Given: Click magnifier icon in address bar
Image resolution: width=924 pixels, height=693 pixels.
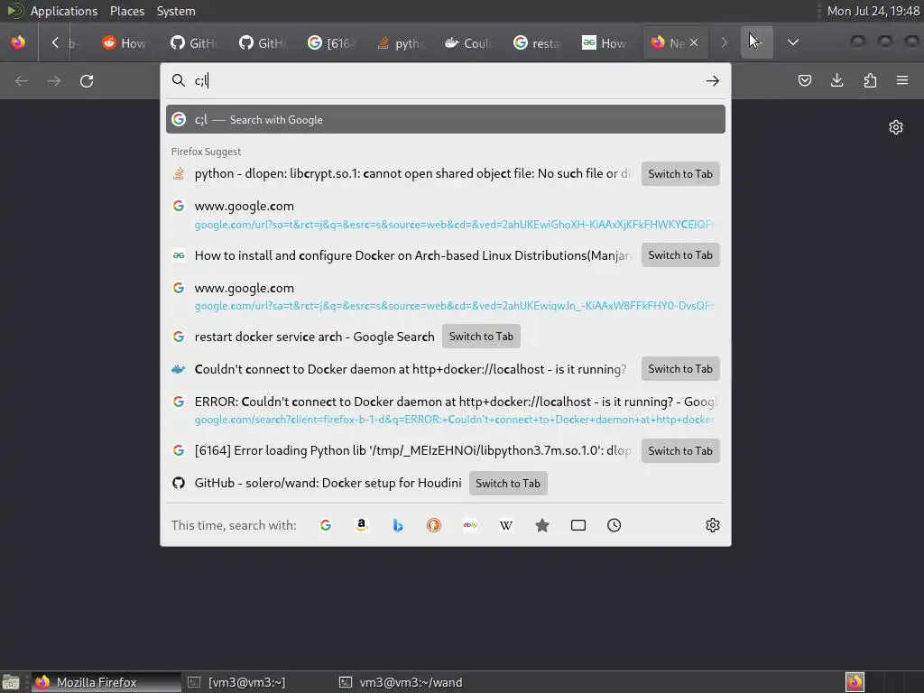Looking at the screenshot, I should (x=178, y=80).
